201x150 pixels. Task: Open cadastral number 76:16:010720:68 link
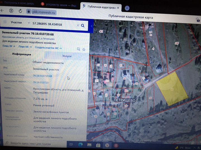coord(42,76)
